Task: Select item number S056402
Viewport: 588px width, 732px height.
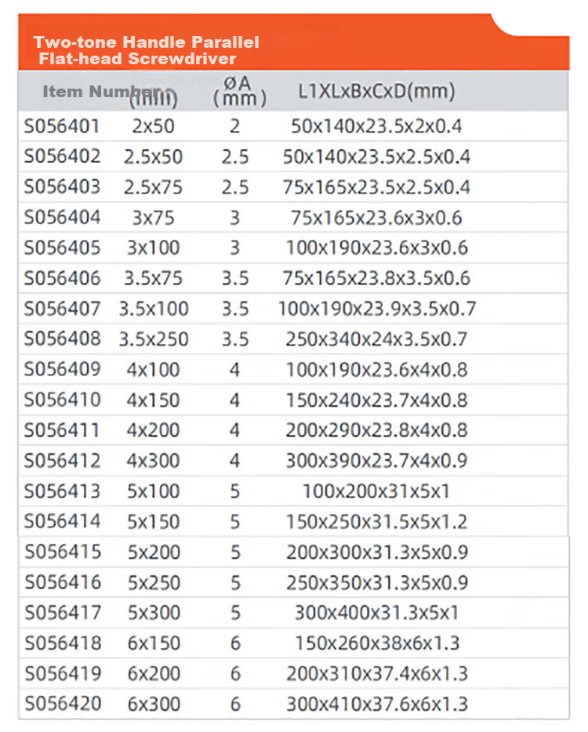Action: pos(62,157)
